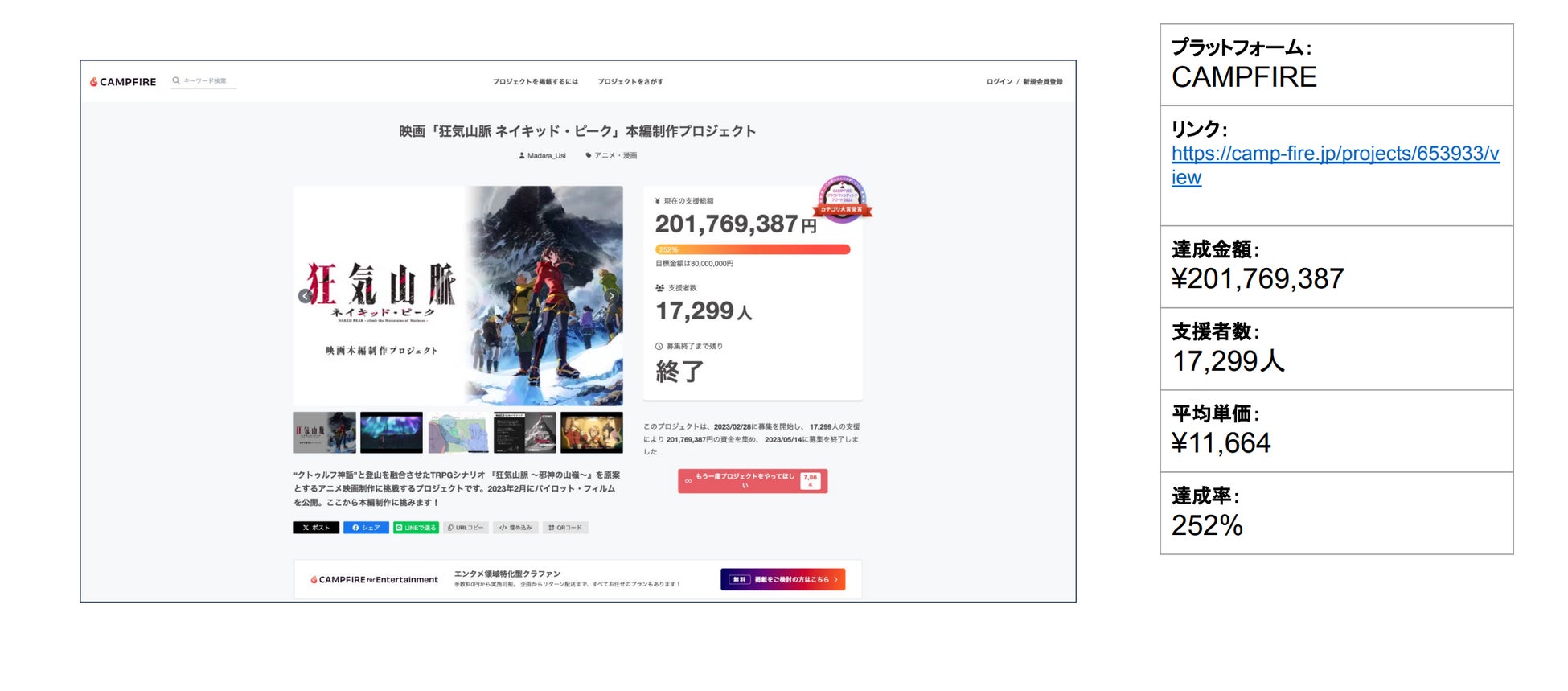Click the table value CAMPFIRE under プラットフォーム
This screenshot has height=691, width=1568.
click(1244, 77)
